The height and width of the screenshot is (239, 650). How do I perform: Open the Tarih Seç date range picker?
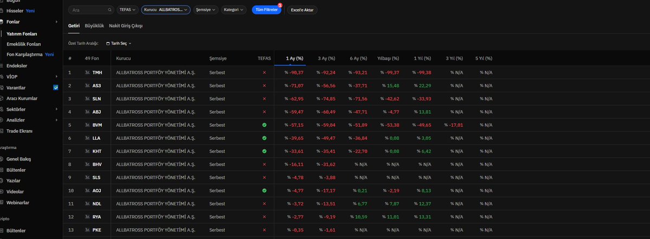tap(119, 43)
